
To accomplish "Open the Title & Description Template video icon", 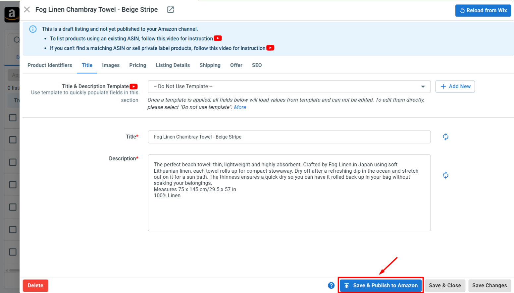I will pos(133,87).
